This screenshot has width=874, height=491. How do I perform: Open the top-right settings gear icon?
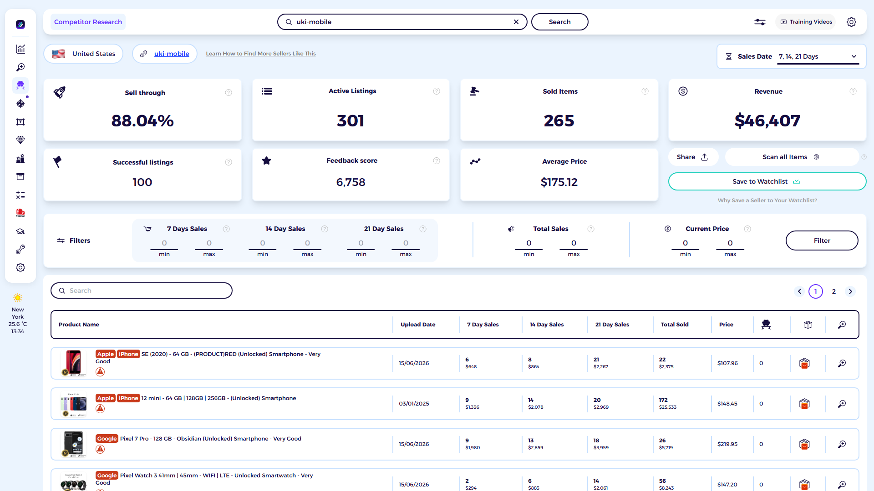tap(851, 22)
